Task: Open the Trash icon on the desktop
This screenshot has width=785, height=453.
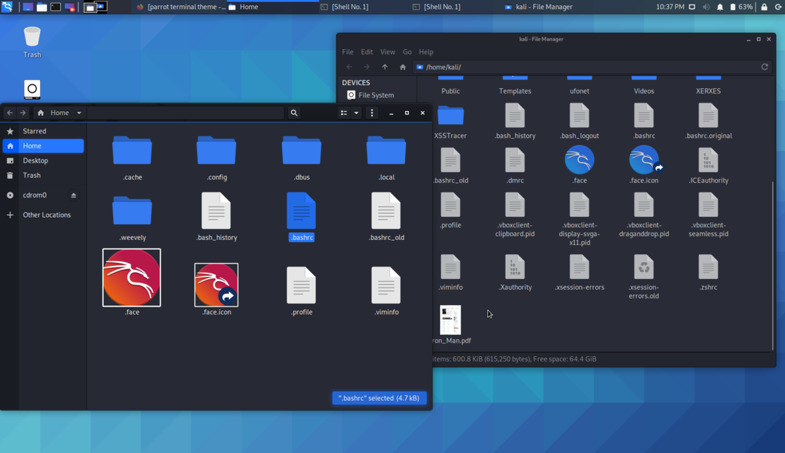Action: click(x=32, y=42)
